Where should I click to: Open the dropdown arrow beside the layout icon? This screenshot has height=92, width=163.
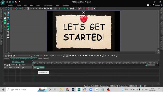pos(151,5)
